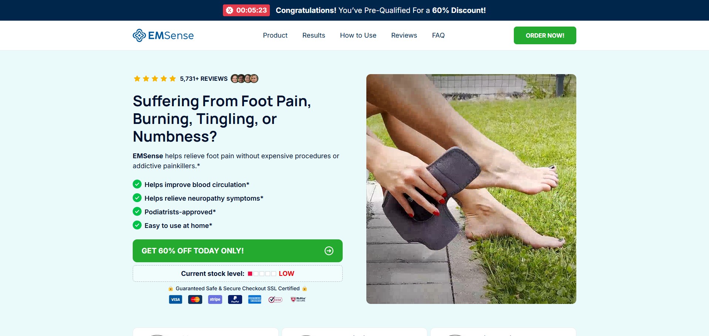Click the PayPal payment icon
This screenshot has height=336, width=709.
[235, 299]
